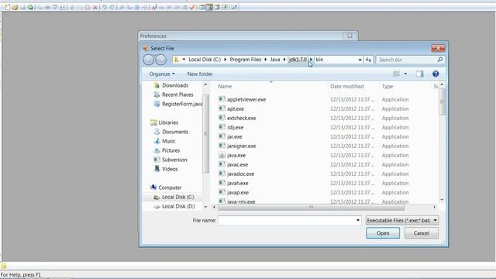
Task: Sort files by Date modified column
Action: (347, 86)
